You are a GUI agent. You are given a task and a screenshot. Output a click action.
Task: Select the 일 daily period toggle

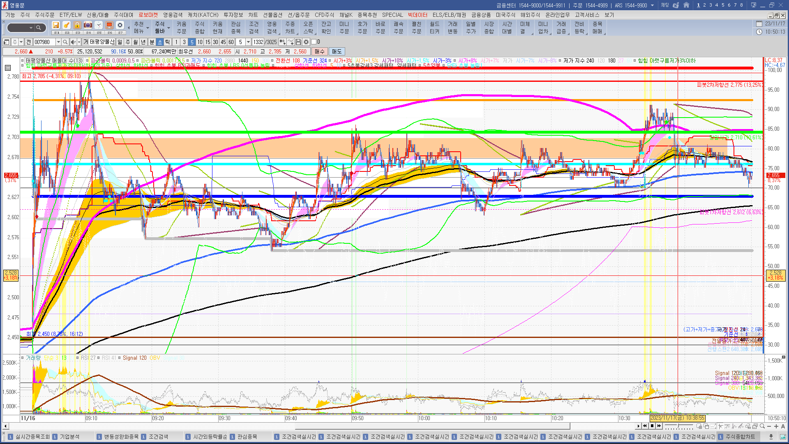coord(120,42)
